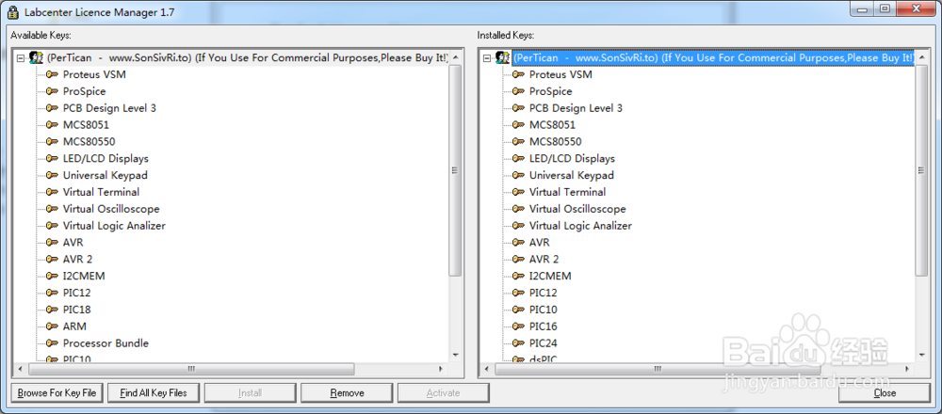Click key icon beside I2CMEM in Available Keys

(52, 277)
